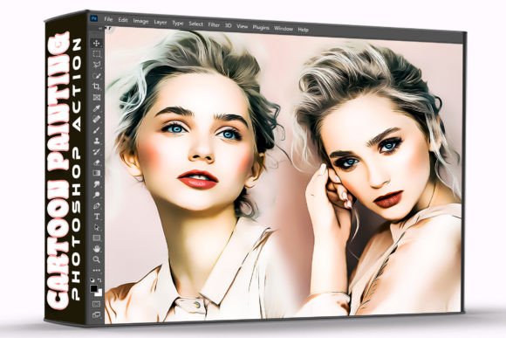Collapse the toolbar with double-arrow
The image size is (506, 338).
[x=100, y=29]
